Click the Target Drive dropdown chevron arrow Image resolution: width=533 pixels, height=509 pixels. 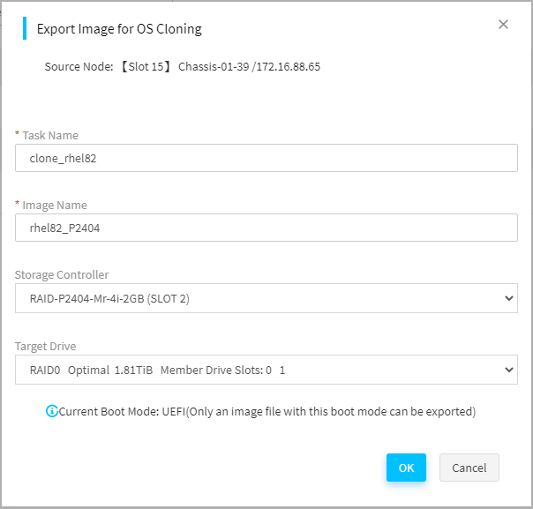coord(508,370)
